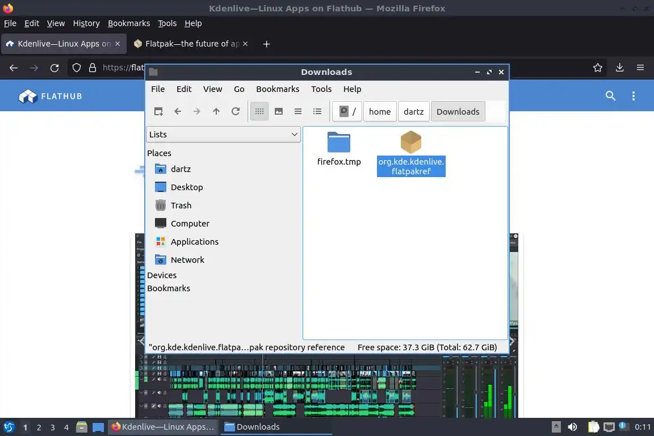Open file manager Go menu

coord(239,89)
